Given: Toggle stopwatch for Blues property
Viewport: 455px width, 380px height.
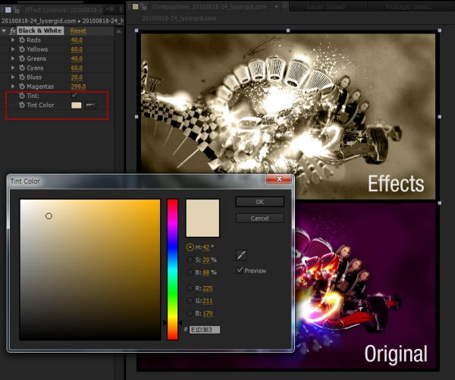Looking at the screenshot, I should pos(22,77).
